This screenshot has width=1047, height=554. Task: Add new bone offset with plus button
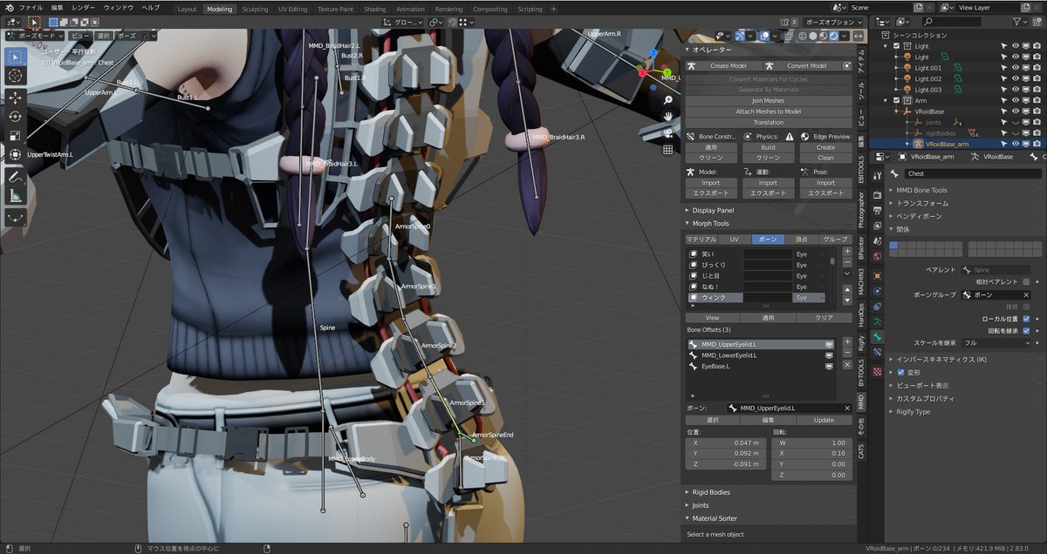(847, 341)
